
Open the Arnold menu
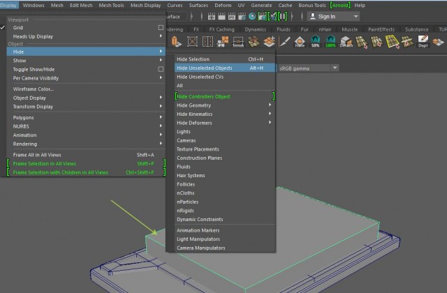pyautogui.click(x=340, y=5)
